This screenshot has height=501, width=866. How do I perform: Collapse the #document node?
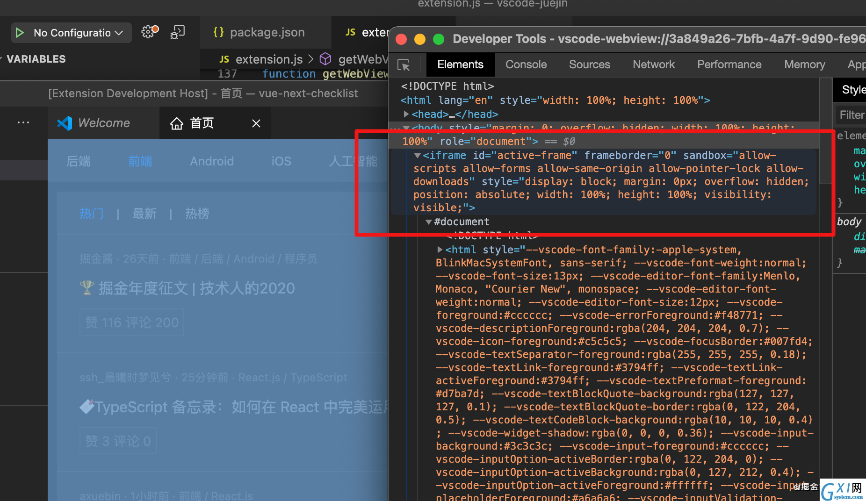coord(428,222)
